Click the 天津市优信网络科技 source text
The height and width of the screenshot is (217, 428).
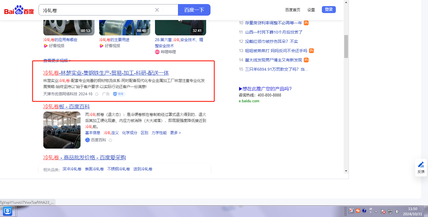[x=60, y=94]
